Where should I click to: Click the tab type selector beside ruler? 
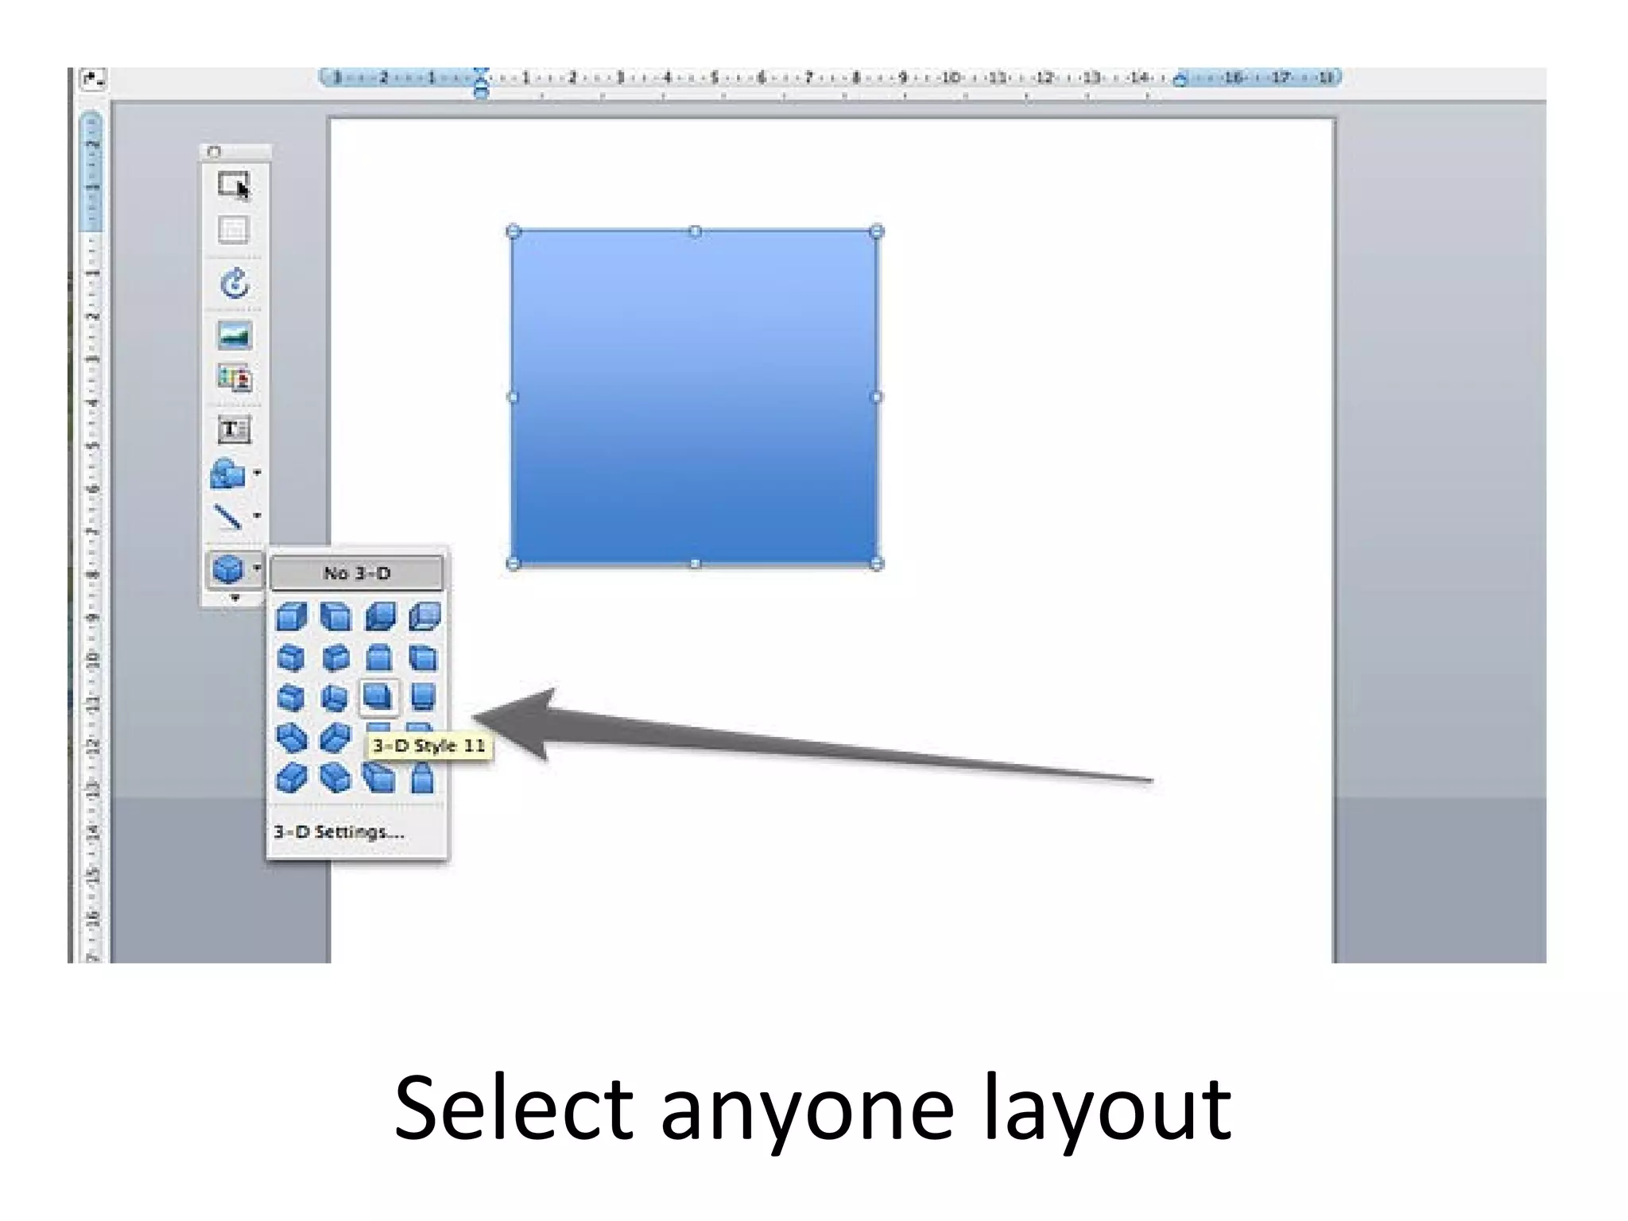[93, 79]
